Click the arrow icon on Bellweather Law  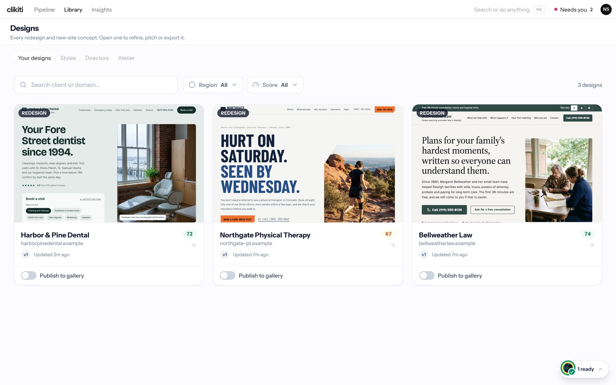tap(591, 245)
